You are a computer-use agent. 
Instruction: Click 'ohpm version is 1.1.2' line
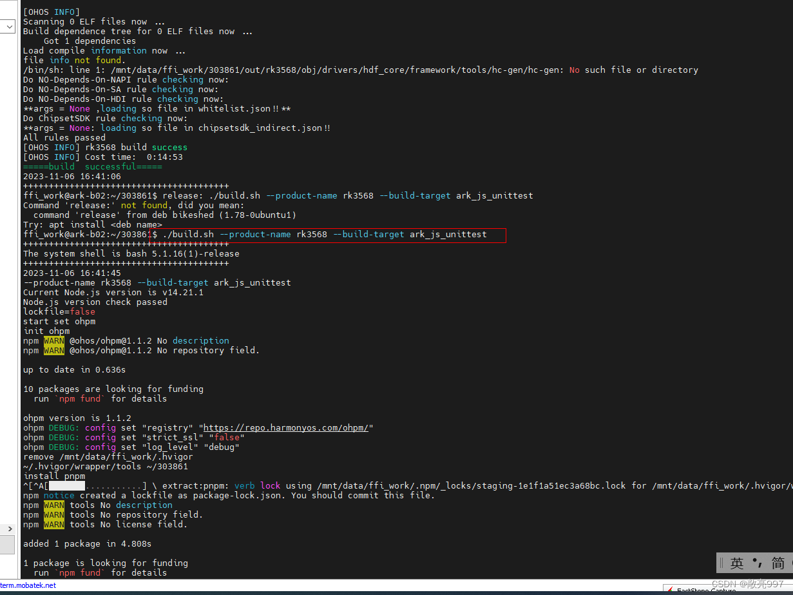coord(77,418)
